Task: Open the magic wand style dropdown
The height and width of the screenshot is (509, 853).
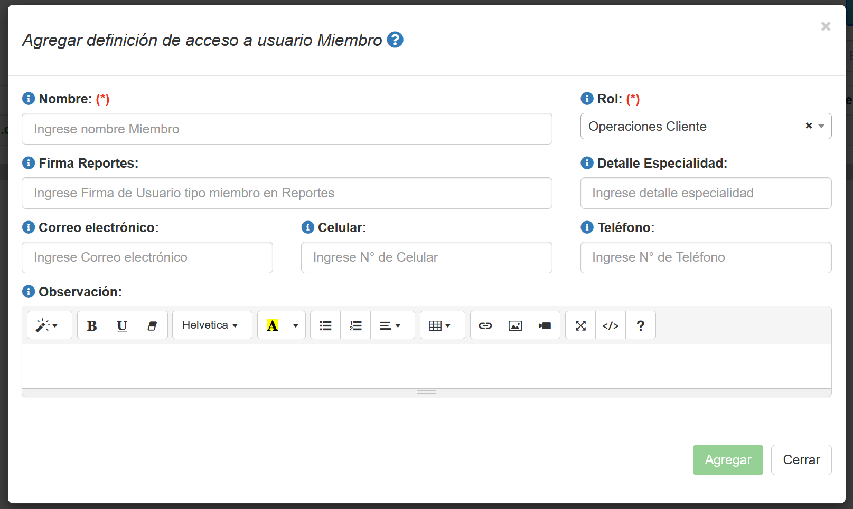Action: point(49,325)
